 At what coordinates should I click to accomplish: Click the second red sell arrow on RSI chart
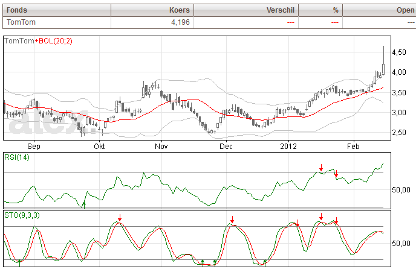click(336, 174)
